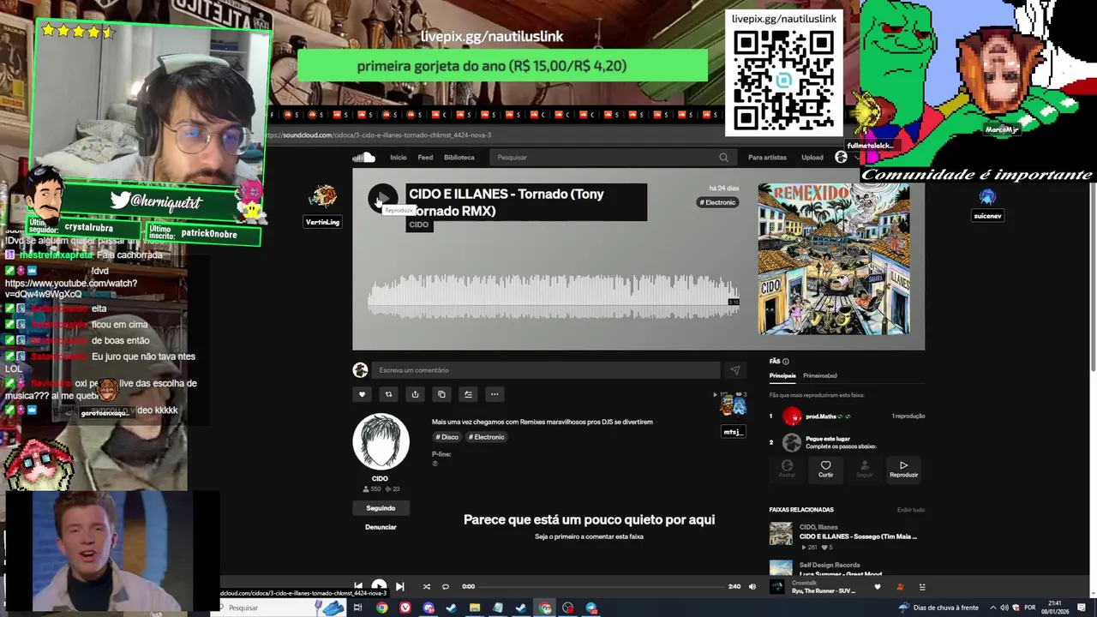Click the Windows taskbar Pesquisar search box
Screen dimensions: 1097x617
coord(279,608)
